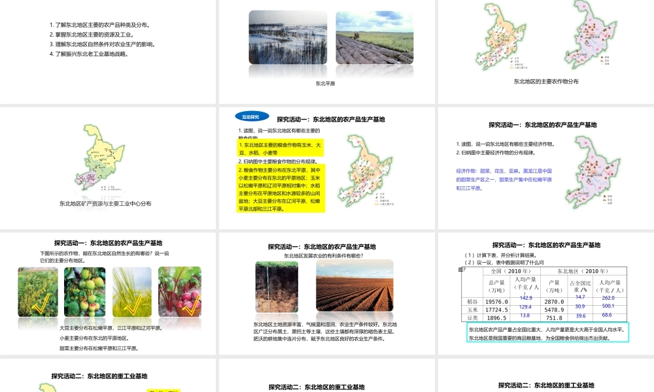This screenshot has height=392, width=654.
Task: Select the highlighted block starting '2. 粮食作物主要分布在东北平原'
Action: point(281,189)
